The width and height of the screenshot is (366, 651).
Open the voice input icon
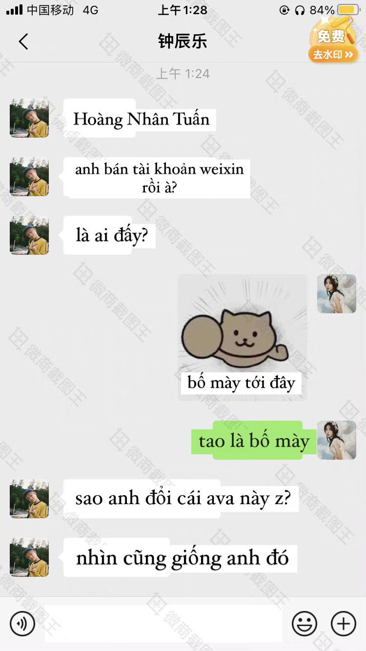pos(22,623)
